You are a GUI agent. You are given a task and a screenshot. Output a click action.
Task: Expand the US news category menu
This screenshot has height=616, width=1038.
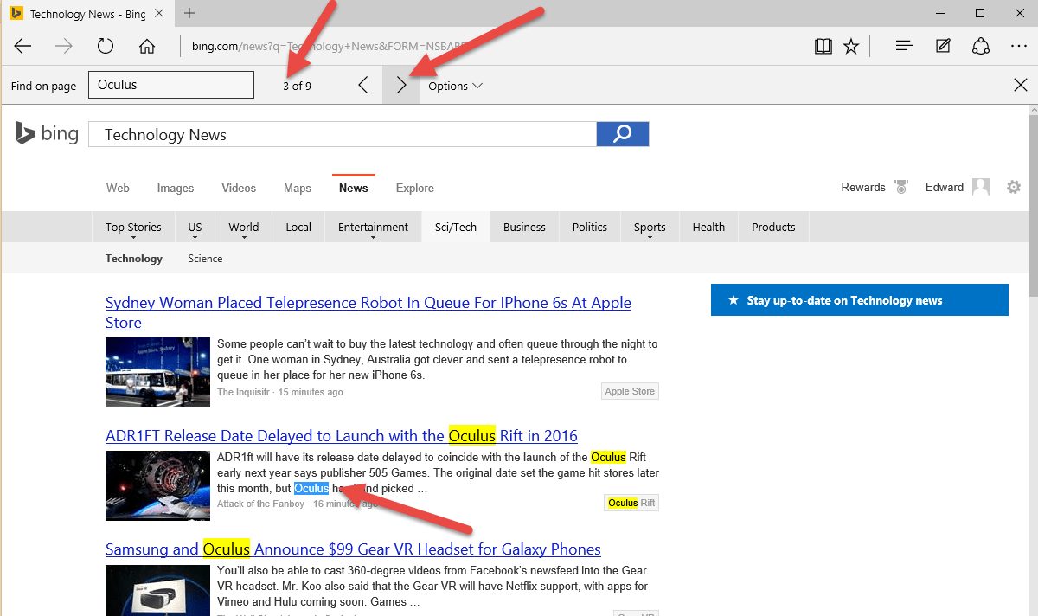point(195,227)
